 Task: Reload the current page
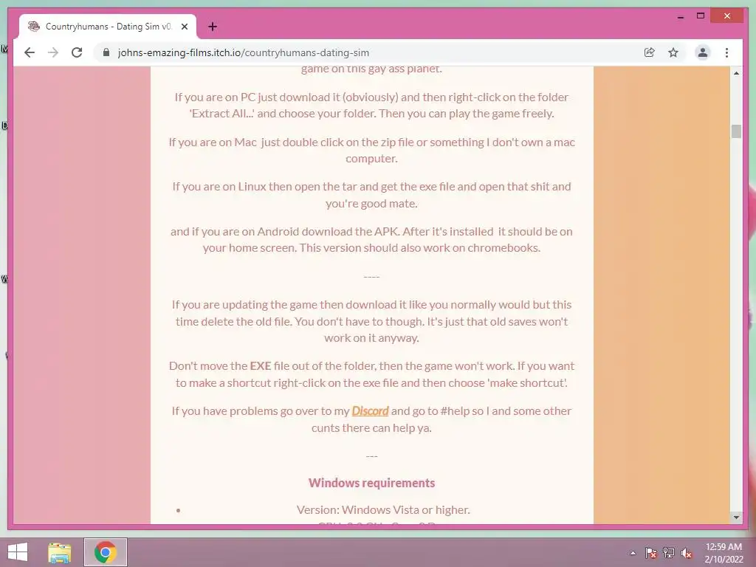[x=77, y=52]
